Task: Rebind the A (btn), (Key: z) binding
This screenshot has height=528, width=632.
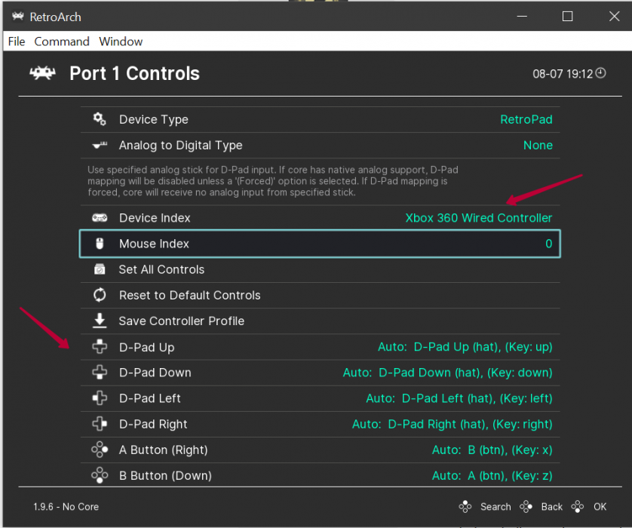Action: point(492,476)
